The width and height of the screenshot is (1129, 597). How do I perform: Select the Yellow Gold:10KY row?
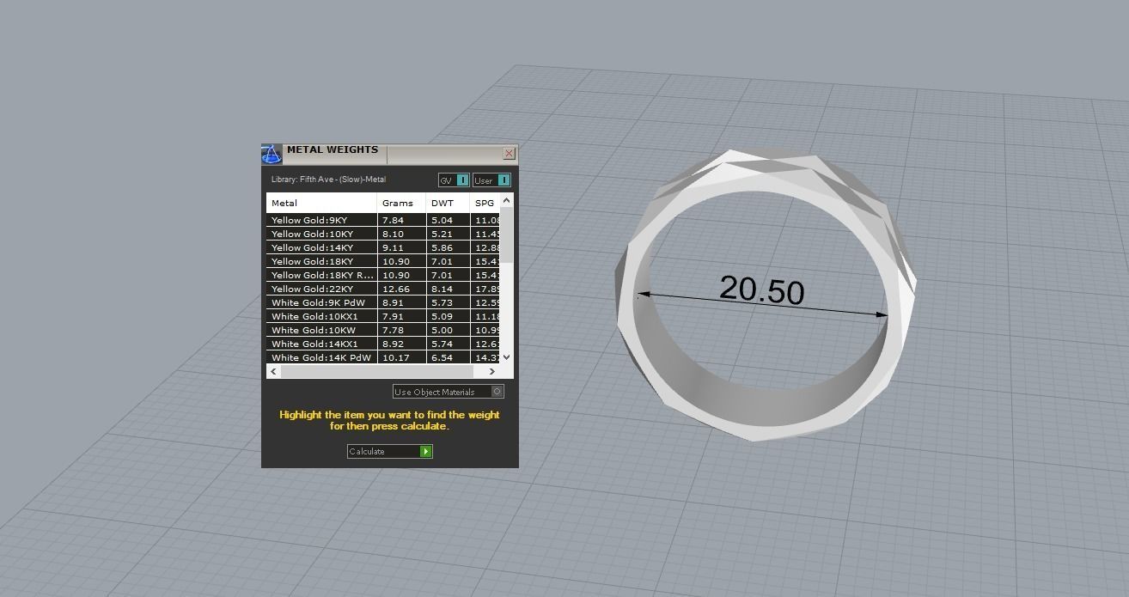click(382, 234)
